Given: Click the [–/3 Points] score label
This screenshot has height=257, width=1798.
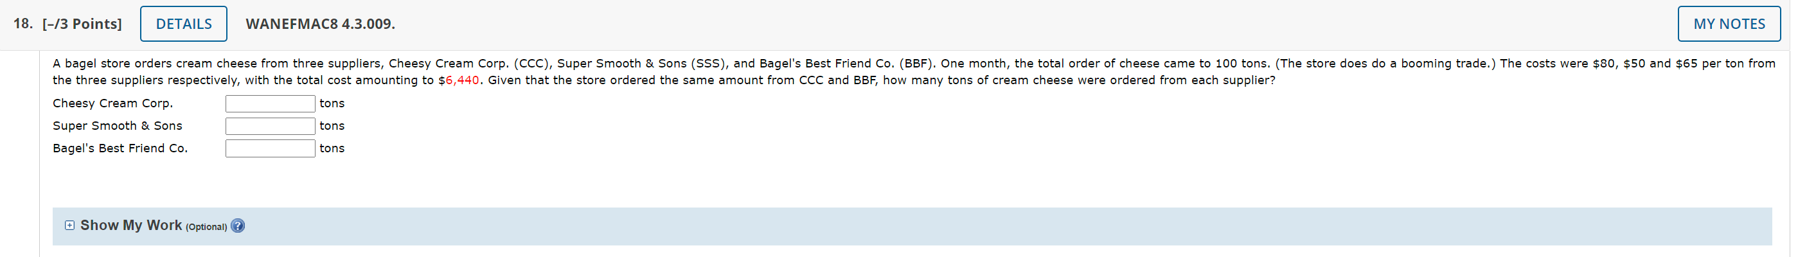Looking at the screenshot, I should (x=82, y=24).
